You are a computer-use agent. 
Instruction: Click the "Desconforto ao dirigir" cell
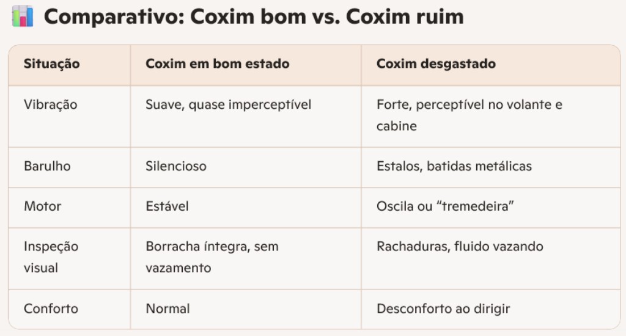(x=443, y=309)
